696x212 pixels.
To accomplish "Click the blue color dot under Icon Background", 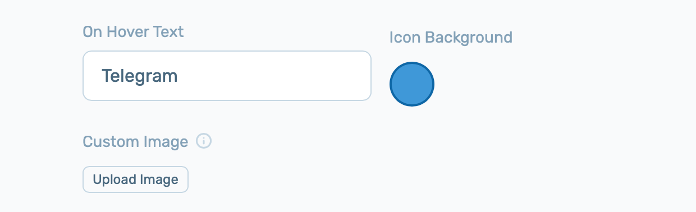I will [x=412, y=84].
